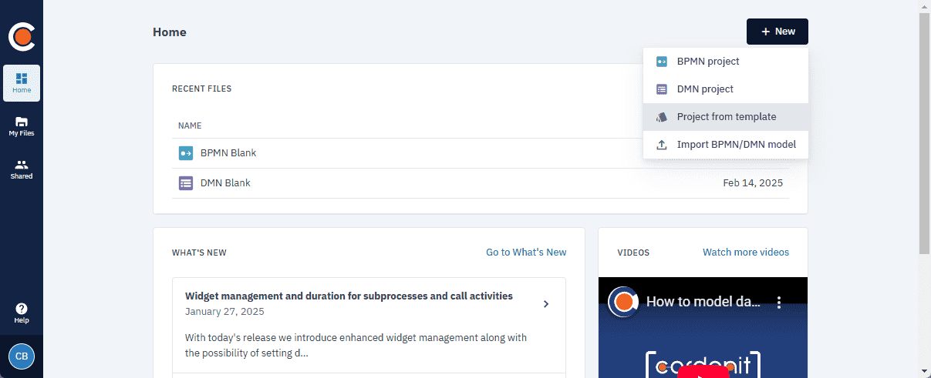Click the scrollbar down arrow
Screen dimensions: 931x378
[x=924, y=372]
